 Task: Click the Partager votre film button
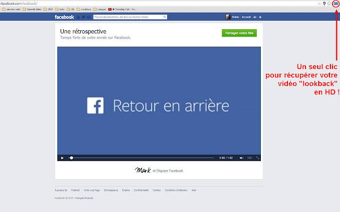coord(239,33)
